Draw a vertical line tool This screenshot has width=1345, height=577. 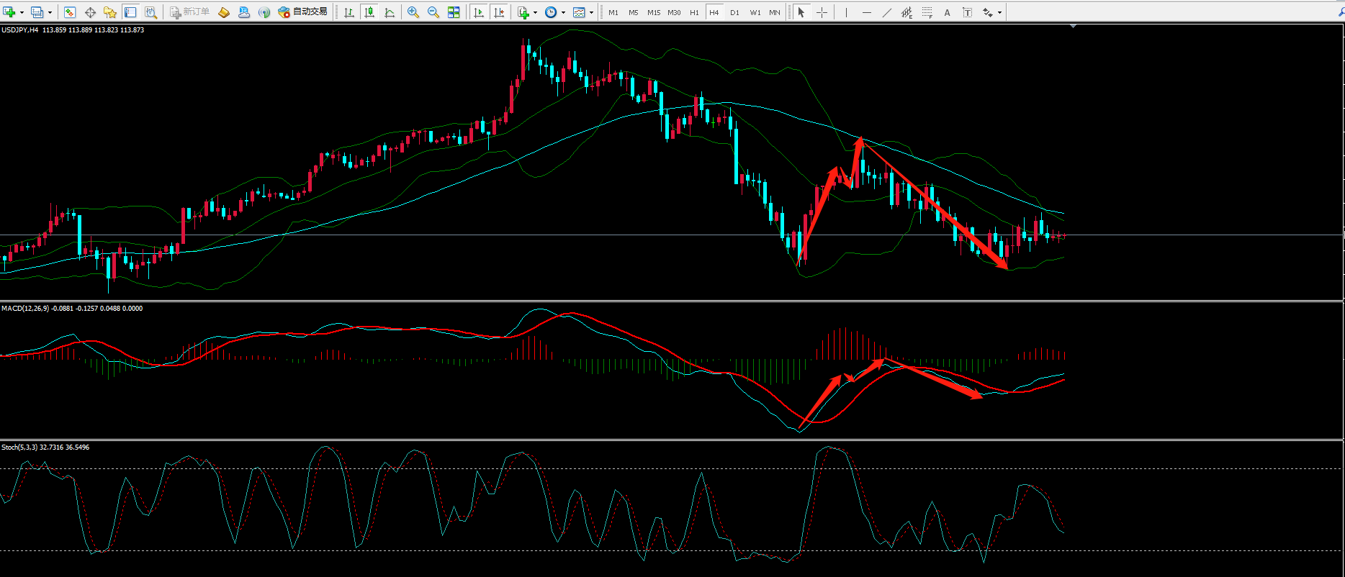[846, 12]
